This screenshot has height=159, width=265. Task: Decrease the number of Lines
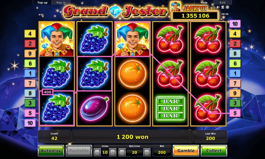(x=97, y=152)
